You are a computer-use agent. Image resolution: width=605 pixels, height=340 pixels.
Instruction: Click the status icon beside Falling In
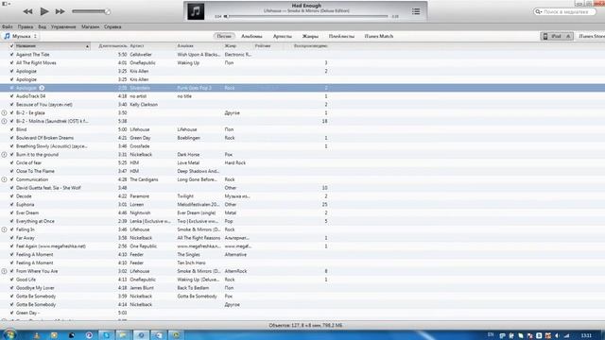point(4,229)
